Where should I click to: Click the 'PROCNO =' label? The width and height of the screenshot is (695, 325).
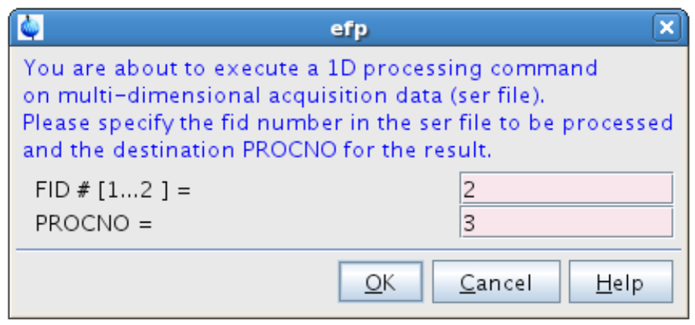point(94,223)
